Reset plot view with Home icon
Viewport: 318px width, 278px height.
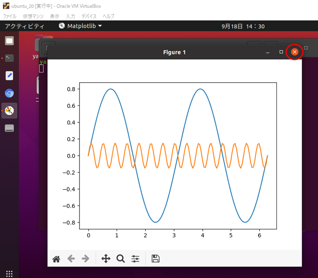point(56,259)
